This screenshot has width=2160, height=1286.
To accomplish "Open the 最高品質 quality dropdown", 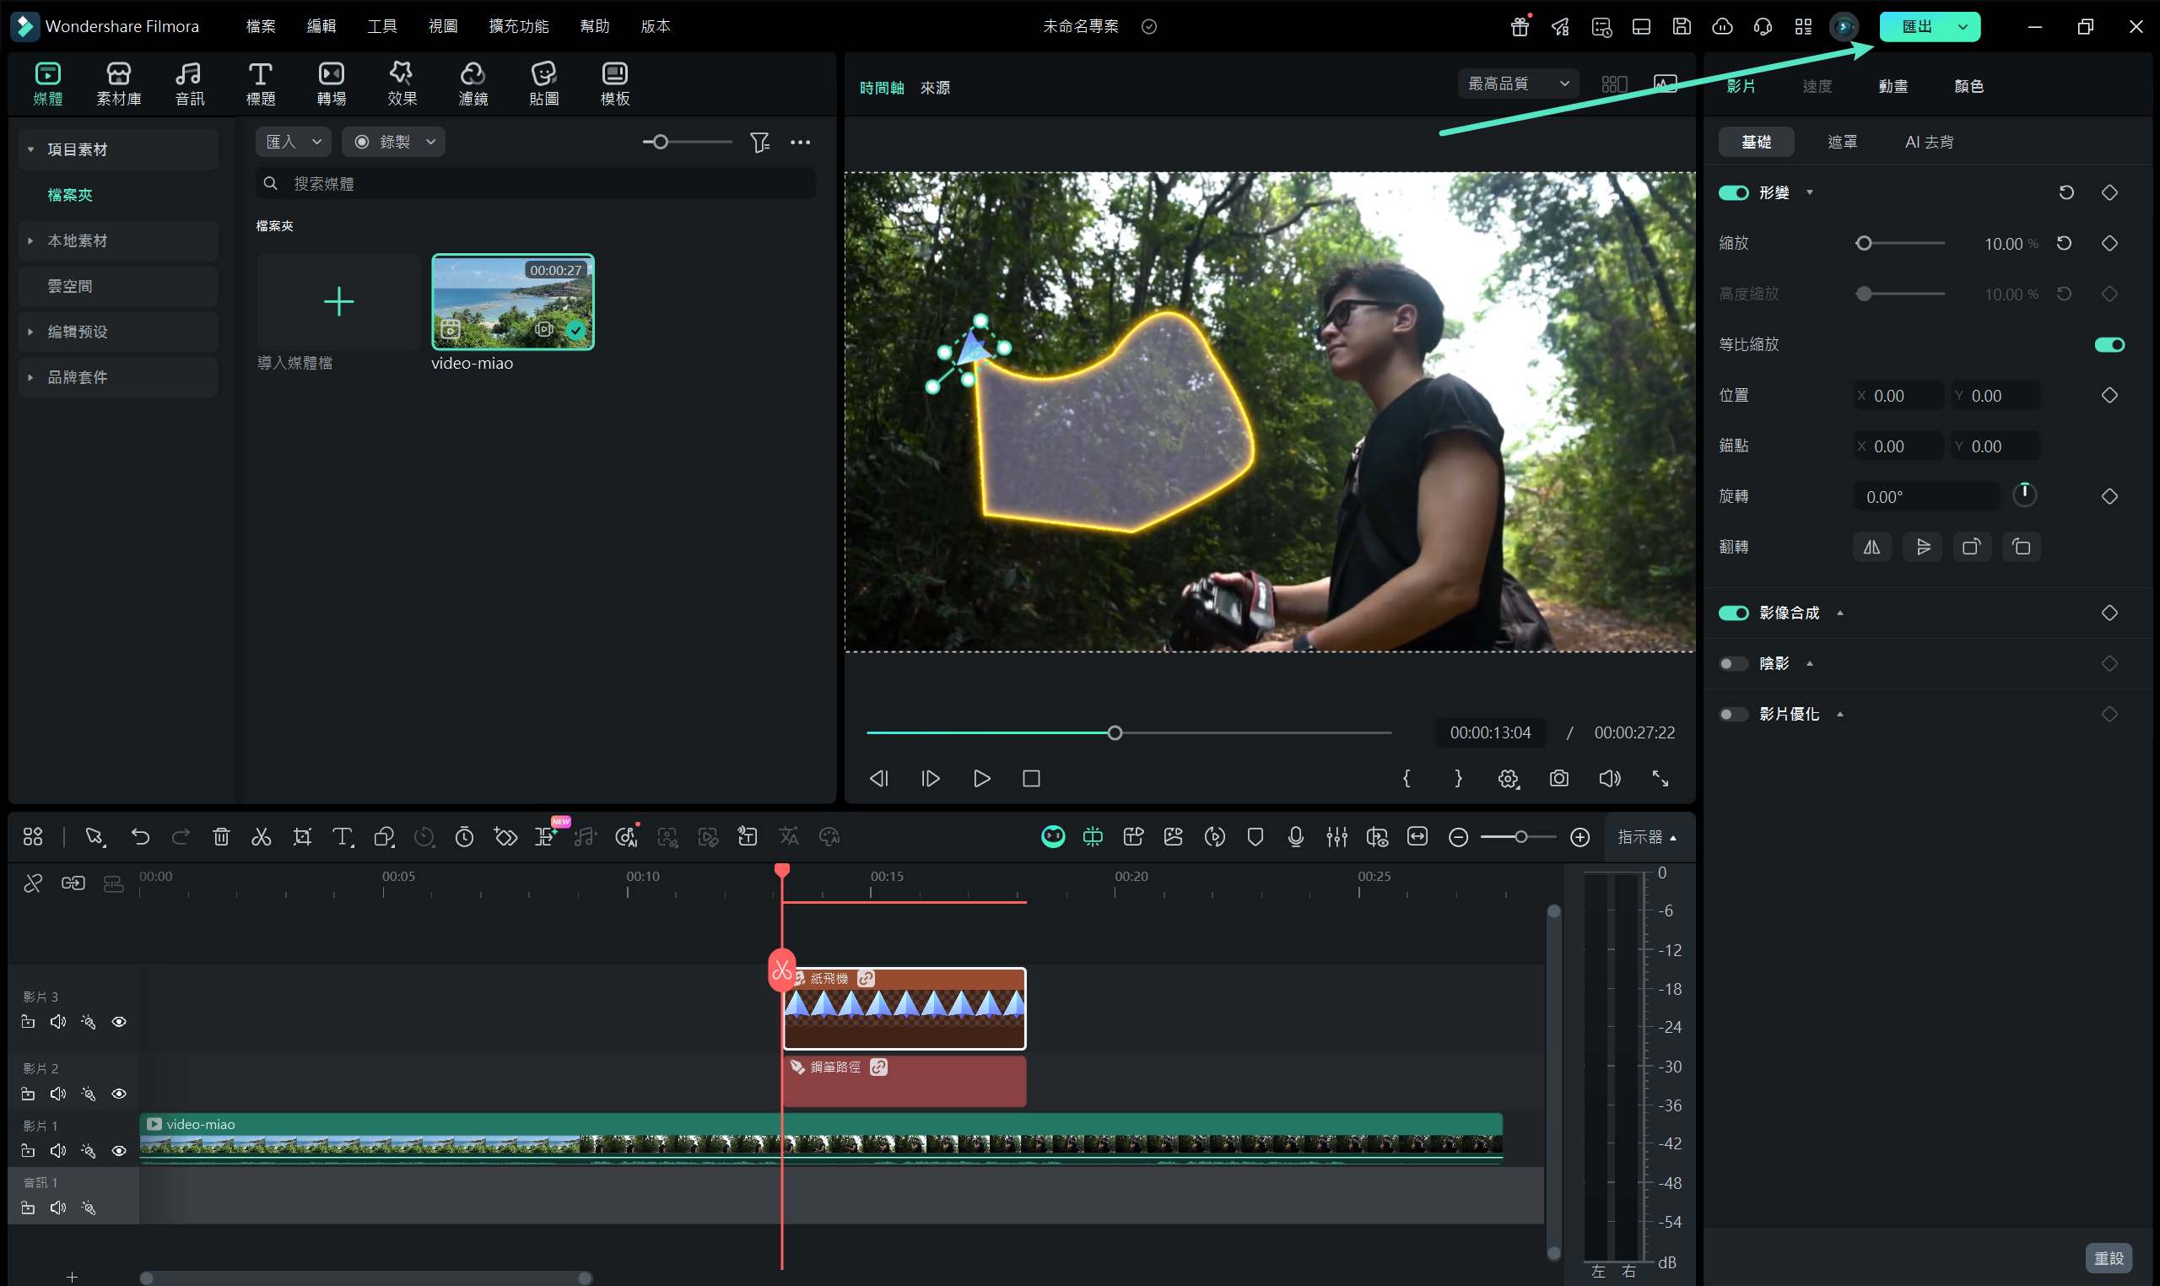I will point(1517,84).
